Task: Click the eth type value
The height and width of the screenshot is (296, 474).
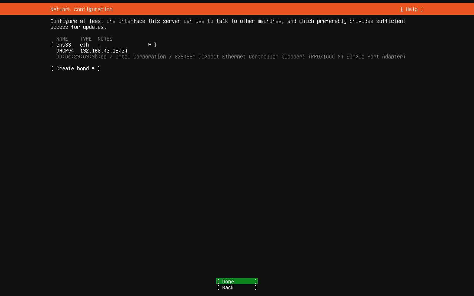Action: (84, 45)
